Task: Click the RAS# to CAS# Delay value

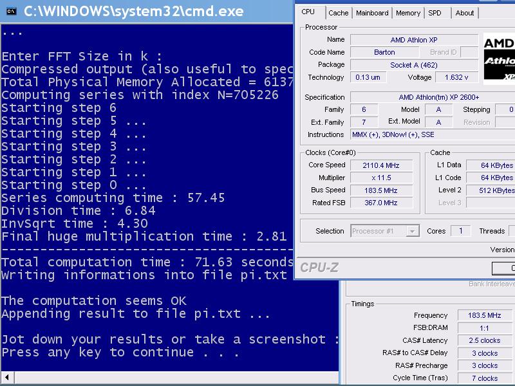Action: click(x=485, y=353)
